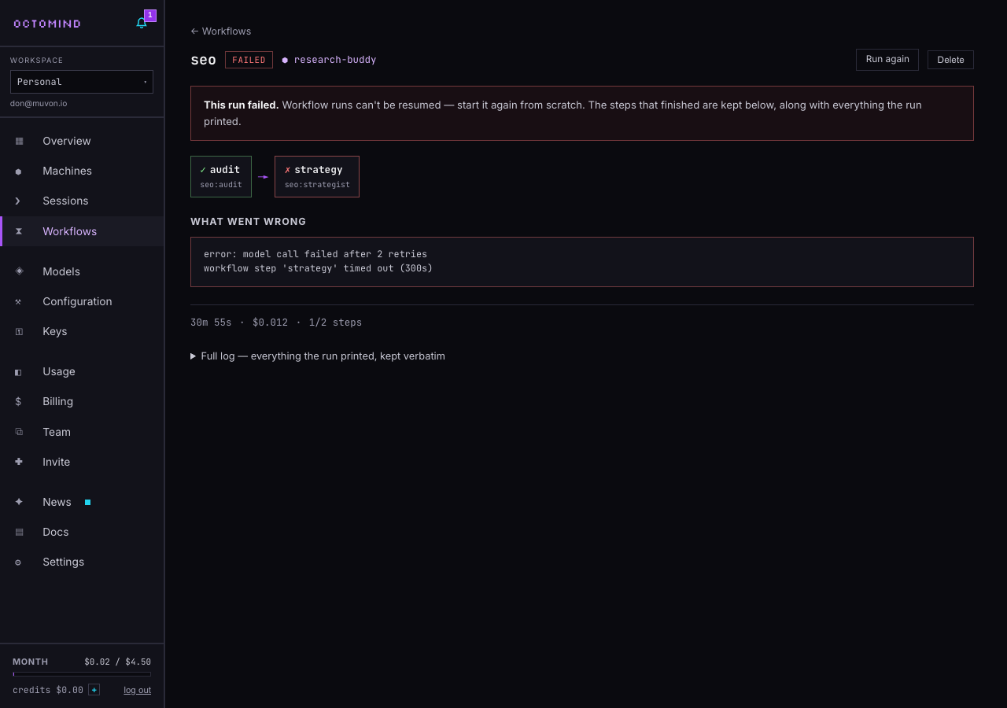Click the Billing dollar icon
This screenshot has height=708, width=1007.
(x=19, y=401)
